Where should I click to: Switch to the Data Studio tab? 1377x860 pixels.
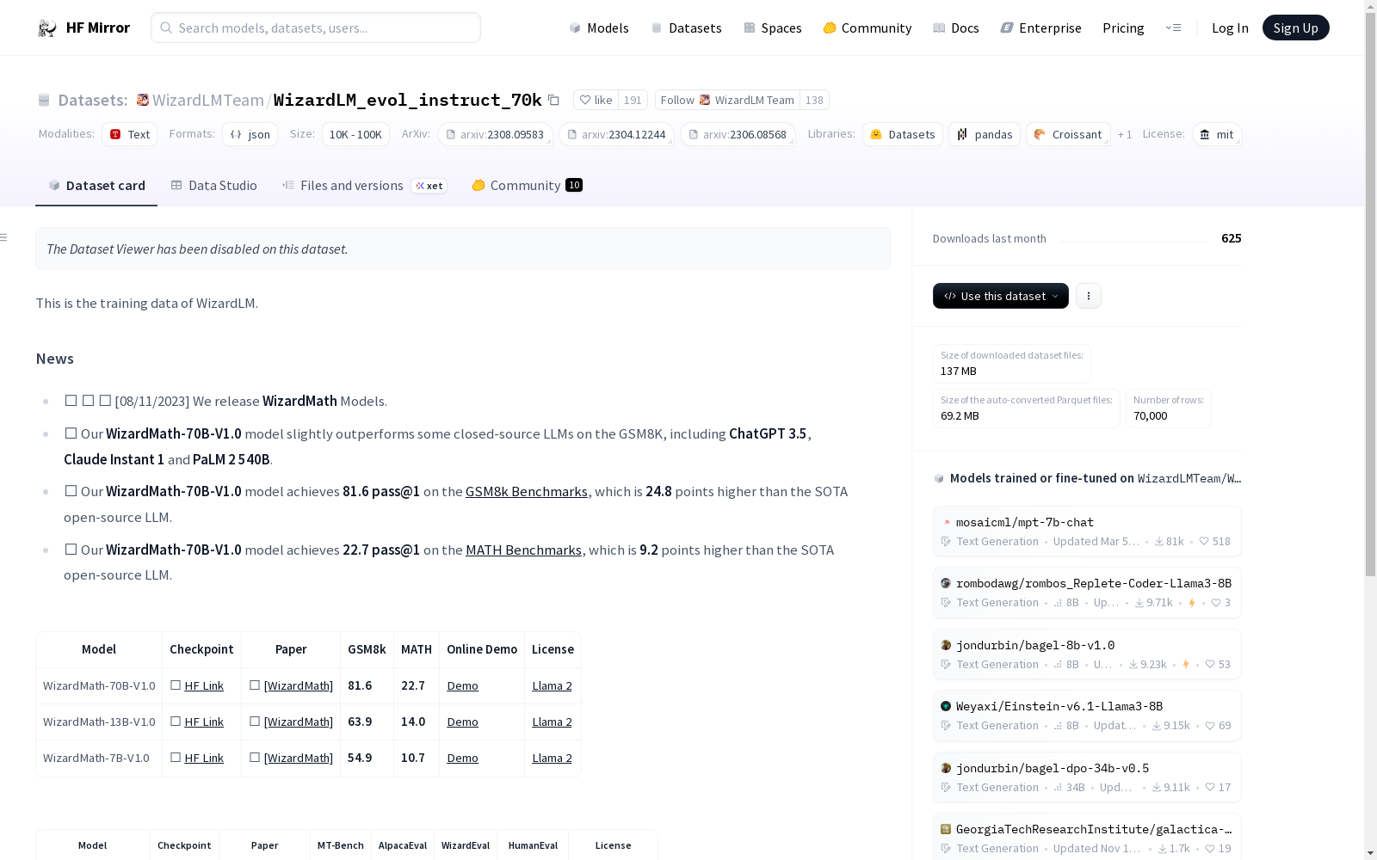click(x=214, y=185)
